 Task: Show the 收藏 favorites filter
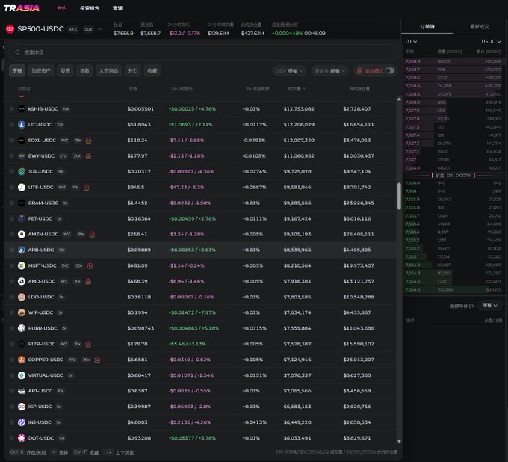[152, 71]
